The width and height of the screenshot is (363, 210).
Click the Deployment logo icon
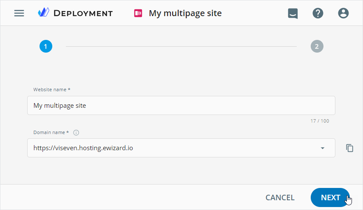[44, 13]
